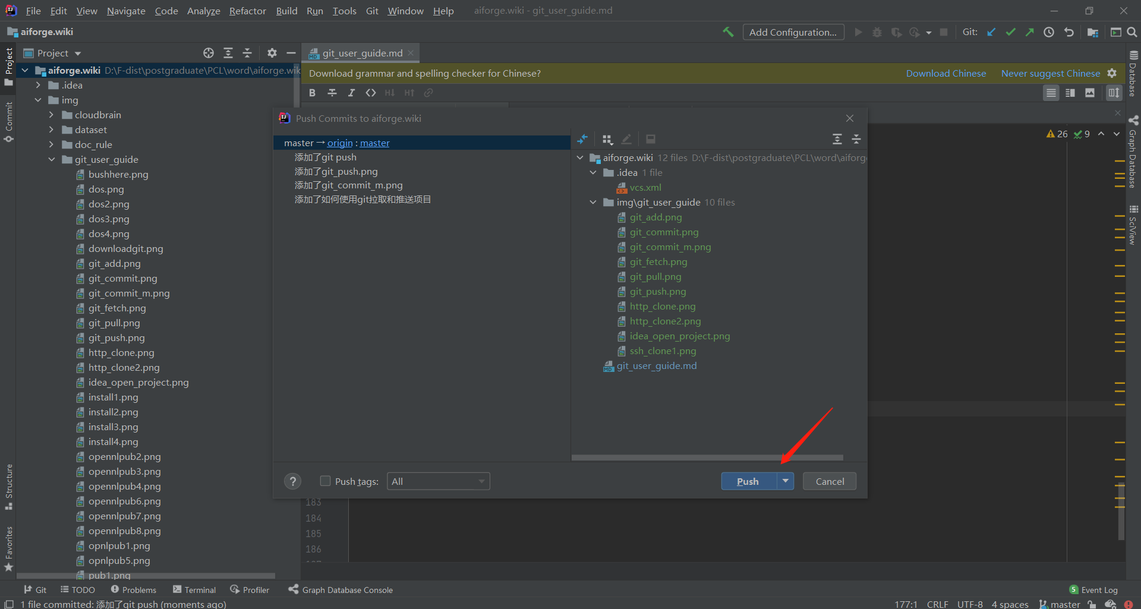Collapse img\git_user_guide node in push dialog
Screen dimensions: 1141x609
[593, 203]
